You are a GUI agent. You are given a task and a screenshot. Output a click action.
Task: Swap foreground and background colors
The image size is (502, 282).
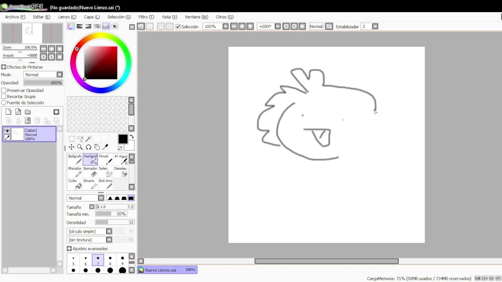(x=132, y=137)
